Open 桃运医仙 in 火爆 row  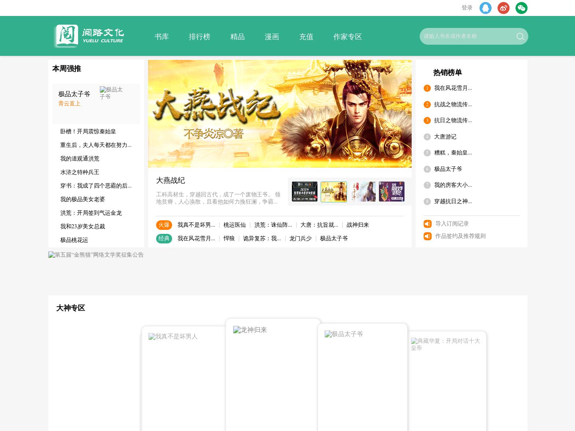pyautogui.click(x=235, y=225)
